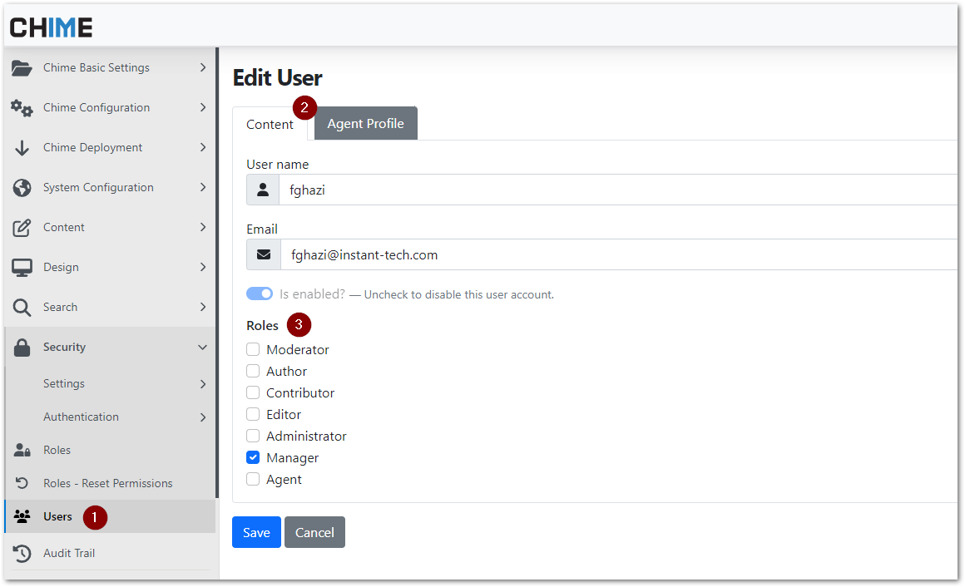
Task: Click the history icon for Audit Trail
Action: click(22, 554)
